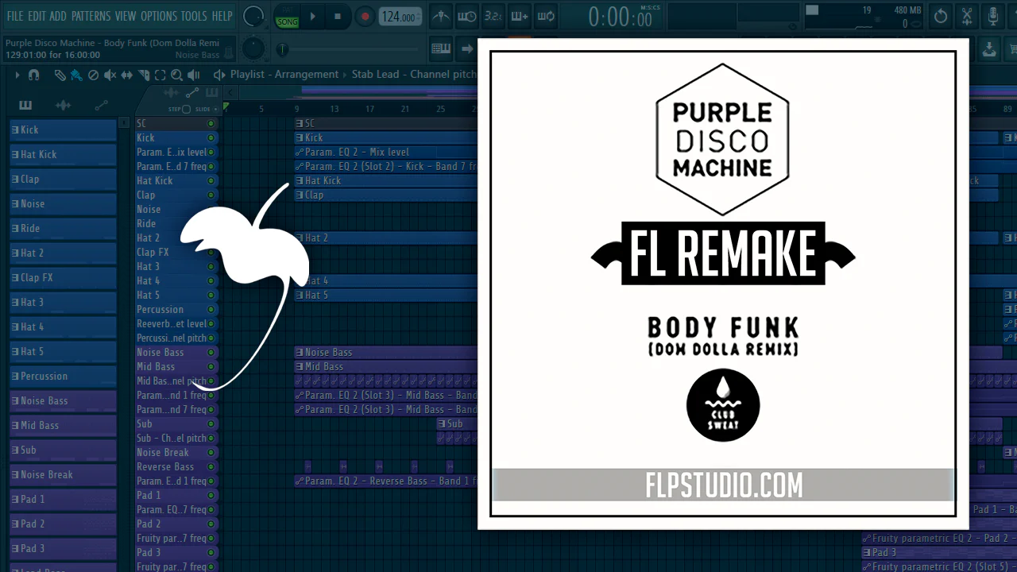Mute the Clap track
The image size is (1017, 572).
tap(211, 195)
